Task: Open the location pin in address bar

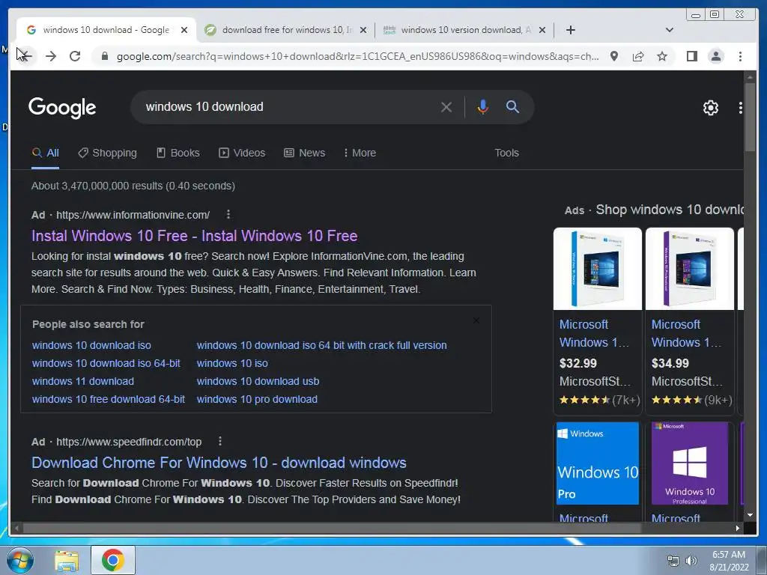Action: [614, 56]
